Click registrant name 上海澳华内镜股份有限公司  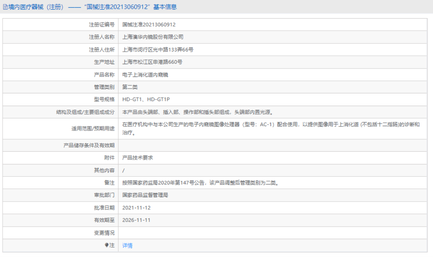click(153, 37)
